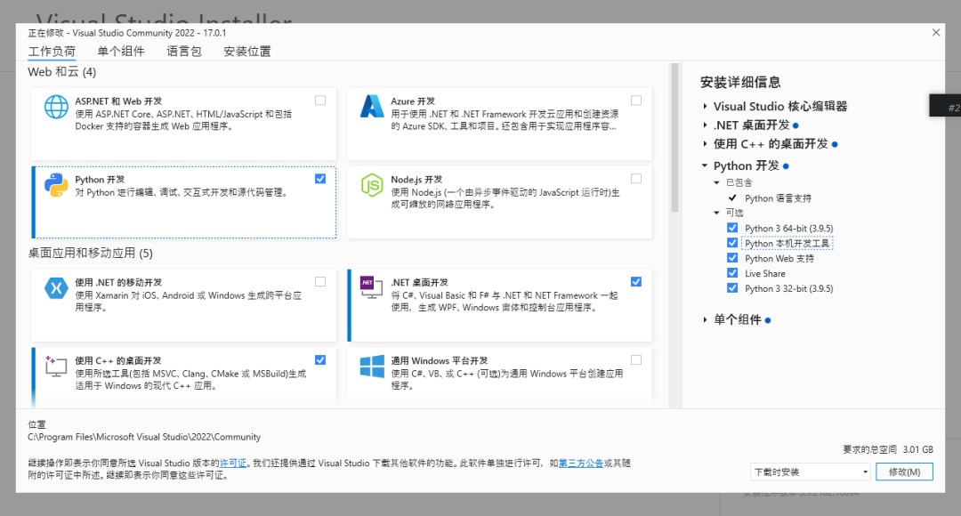Switch to the 单个组件 tab
This screenshot has height=516, width=961.
pyautogui.click(x=121, y=52)
